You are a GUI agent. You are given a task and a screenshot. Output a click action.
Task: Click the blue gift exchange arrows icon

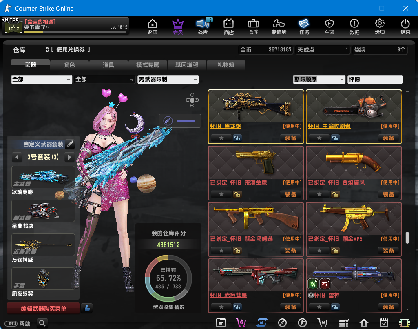pyautogui.click(x=261, y=322)
